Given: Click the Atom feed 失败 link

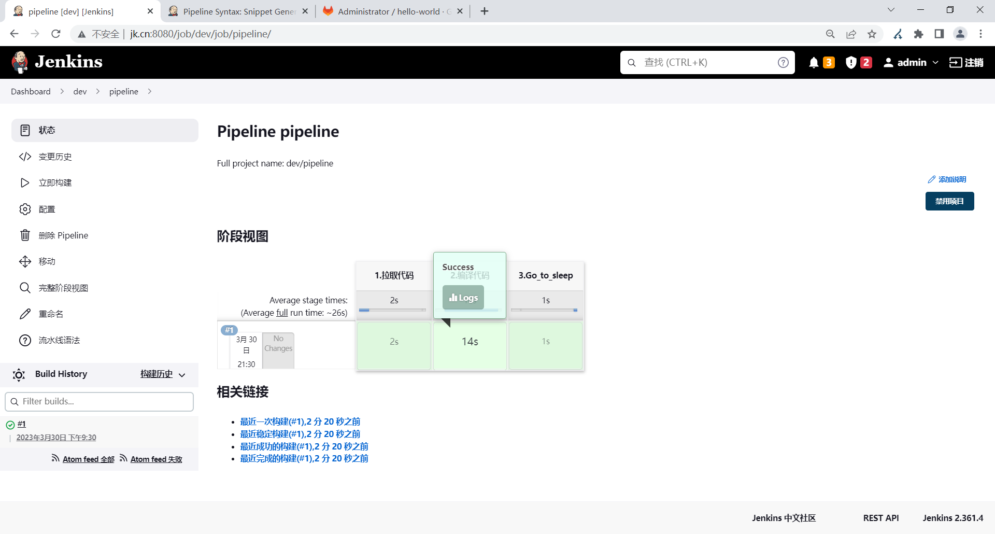Looking at the screenshot, I should click(156, 459).
